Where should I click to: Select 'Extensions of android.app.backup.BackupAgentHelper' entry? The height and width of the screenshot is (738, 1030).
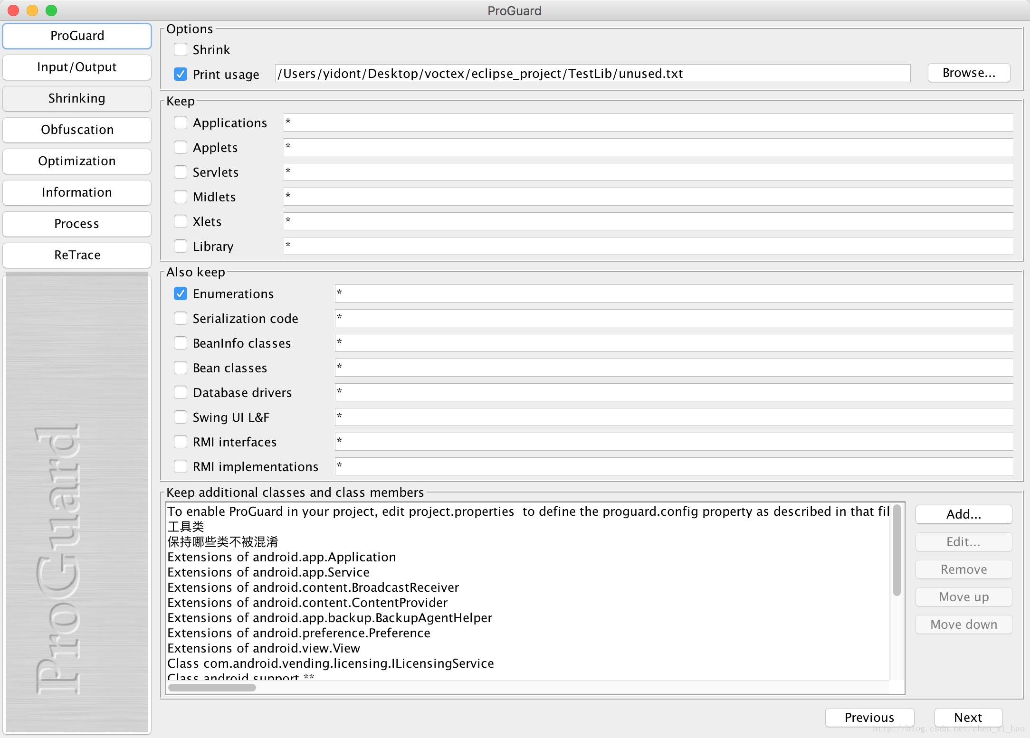[528, 618]
